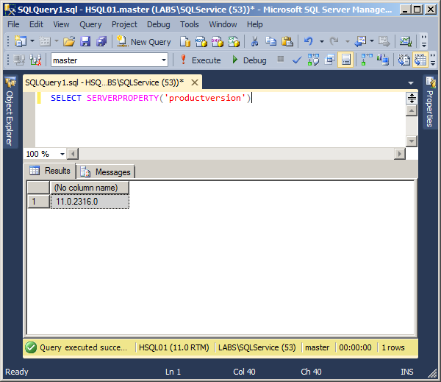441x382 pixels.
Task: Open the active documents dropdown arrow
Action: click(411, 83)
